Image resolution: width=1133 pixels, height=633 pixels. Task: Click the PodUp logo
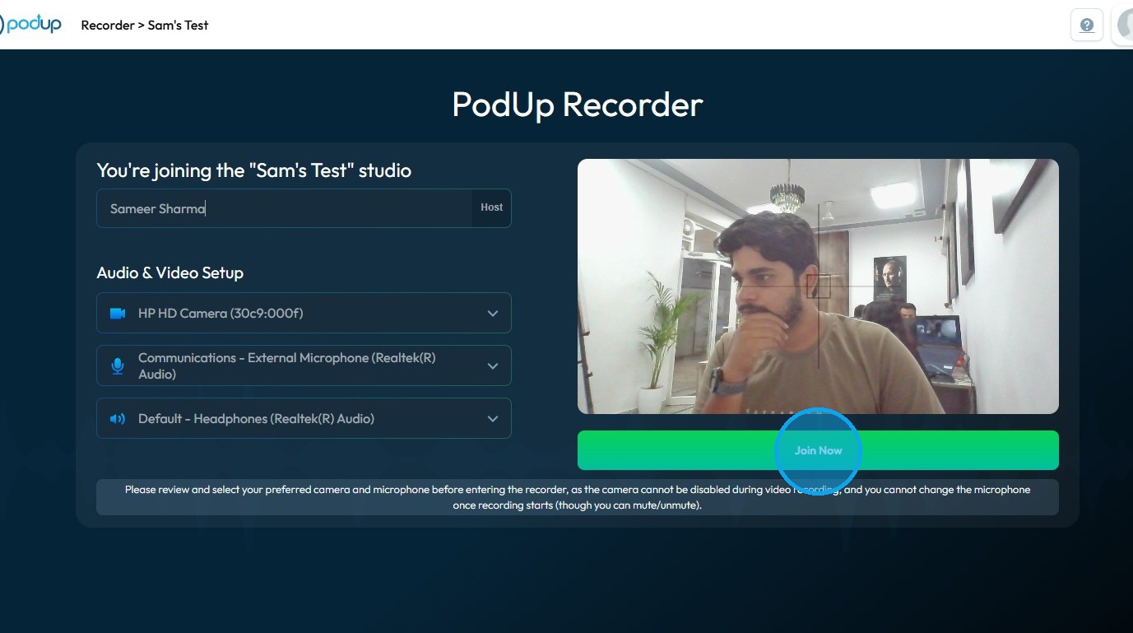click(x=31, y=25)
